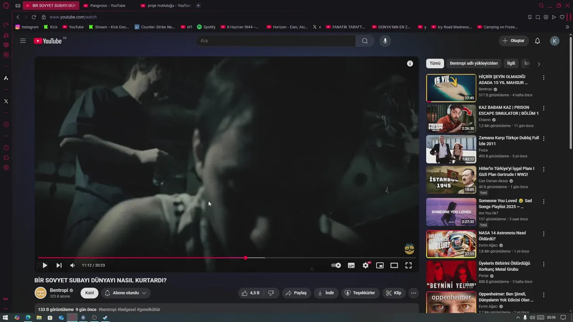Open Opera sidebar settings gear
Image resolution: width=573 pixels, height=322 pixels.
6,167
